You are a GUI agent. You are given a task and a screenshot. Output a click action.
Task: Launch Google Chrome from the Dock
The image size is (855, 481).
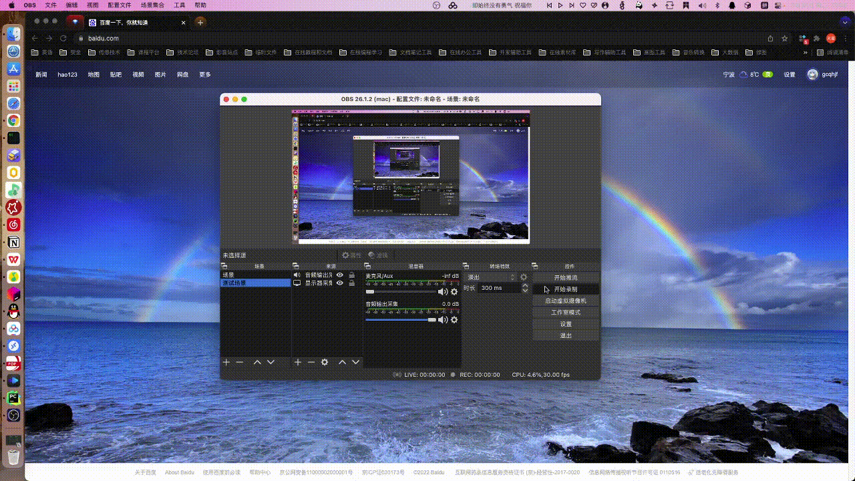(13, 121)
